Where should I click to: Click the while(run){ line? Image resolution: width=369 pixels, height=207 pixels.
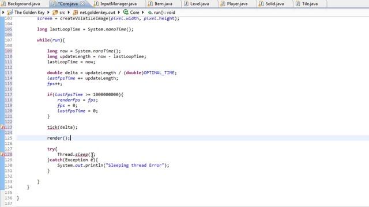point(51,40)
